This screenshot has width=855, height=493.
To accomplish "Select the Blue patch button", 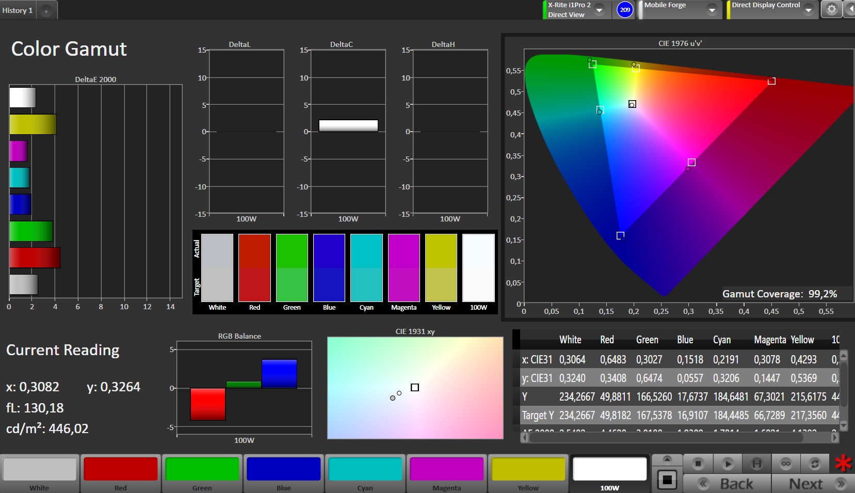I will pos(284,473).
